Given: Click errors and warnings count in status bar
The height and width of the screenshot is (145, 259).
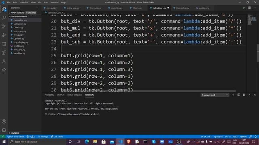Looking at the screenshot, I should [x=31, y=137].
